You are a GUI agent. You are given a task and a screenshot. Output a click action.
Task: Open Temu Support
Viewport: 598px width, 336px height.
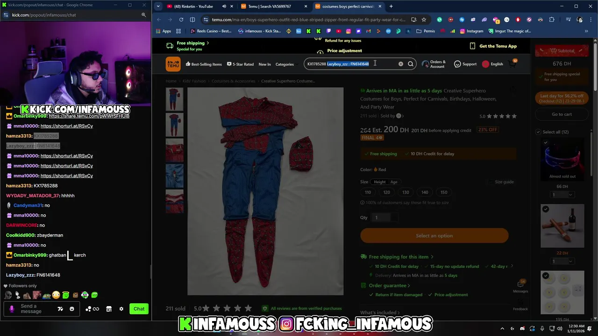point(465,64)
